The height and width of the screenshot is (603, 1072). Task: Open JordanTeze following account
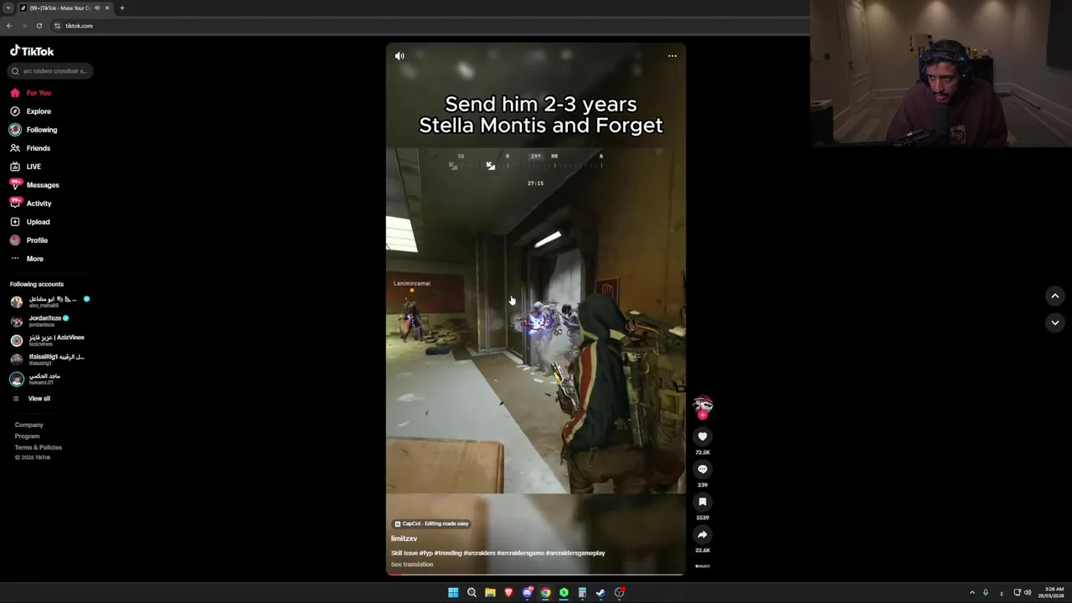(x=40, y=321)
